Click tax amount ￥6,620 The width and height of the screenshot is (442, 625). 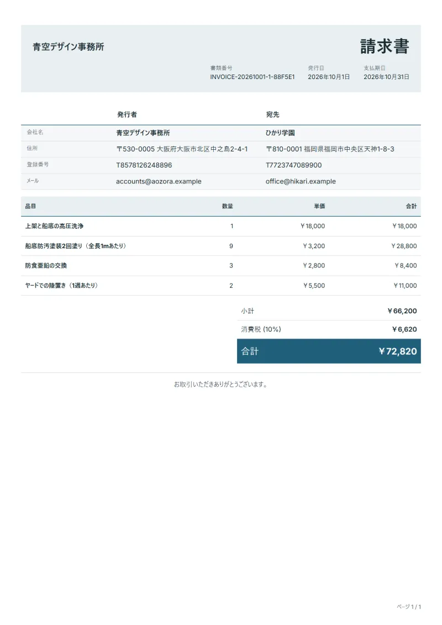(x=404, y=329)
